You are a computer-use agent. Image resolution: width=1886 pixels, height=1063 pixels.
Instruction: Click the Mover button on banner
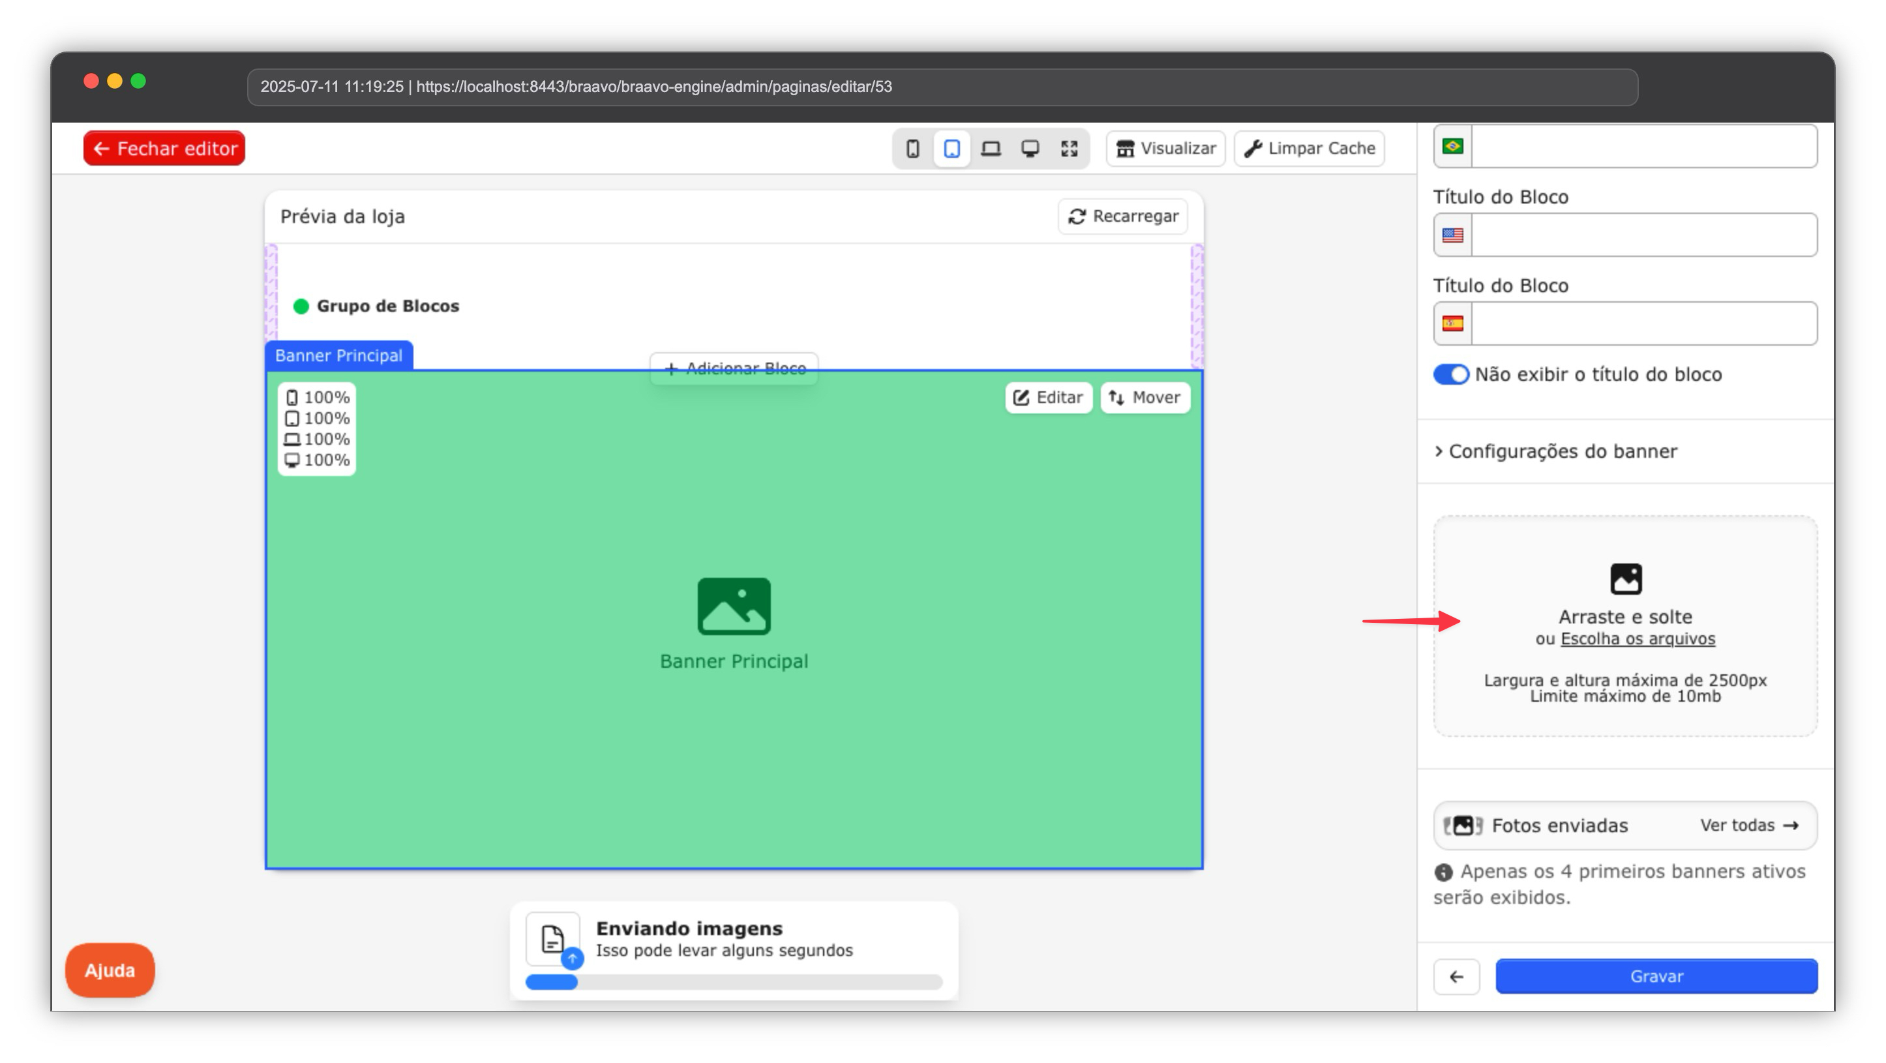pyautogui.click(x=1145, y=398)
